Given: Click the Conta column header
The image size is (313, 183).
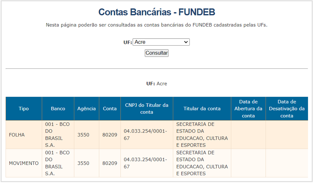Looking at the screenshot, I should pos(110,108).
